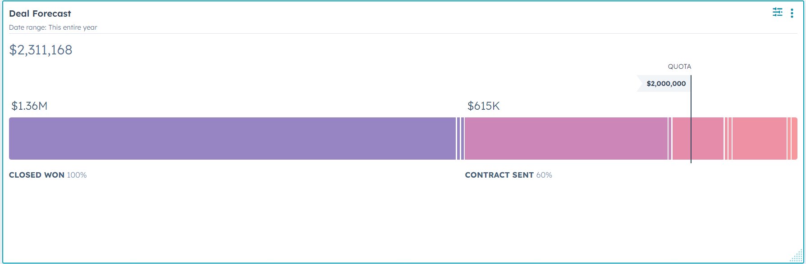Click the 60% probability beside Contract Sent
The image size is (806, 264).
544,175
